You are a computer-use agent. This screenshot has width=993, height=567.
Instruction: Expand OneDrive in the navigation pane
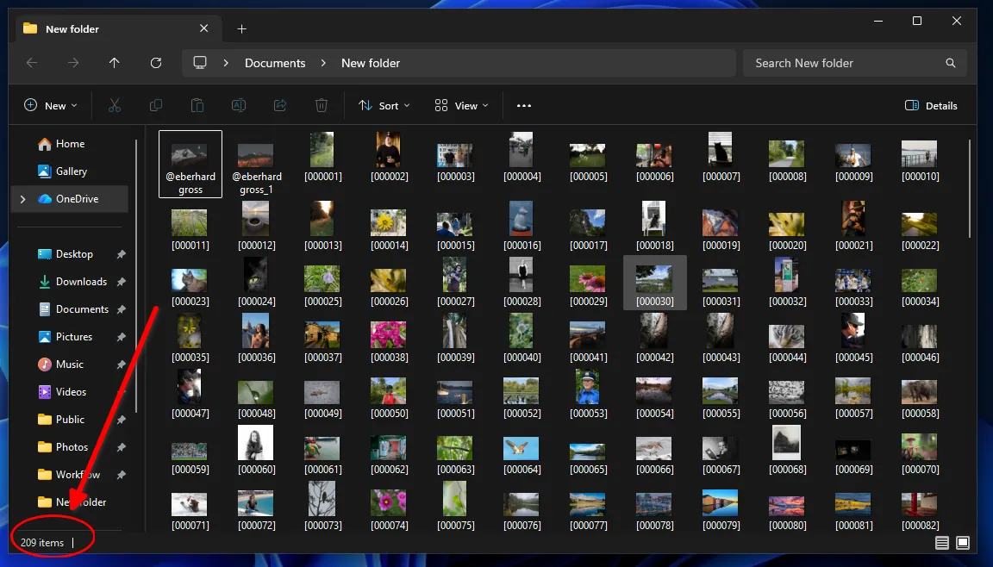point(22,198)
